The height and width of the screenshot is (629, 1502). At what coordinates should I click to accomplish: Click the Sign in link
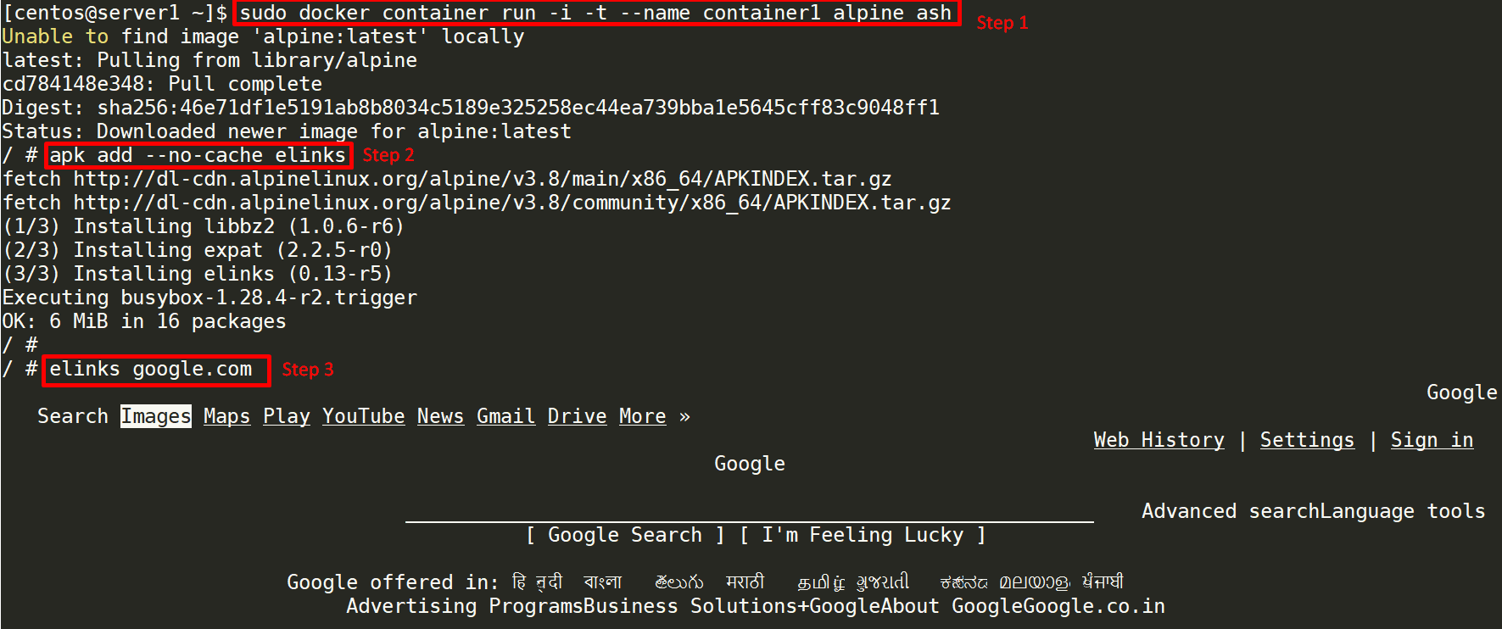[1432, 440]
